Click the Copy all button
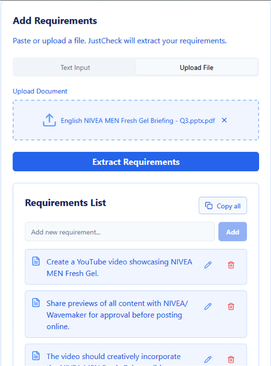The height and width of the screenshot is (366, 271). [223, 206]
